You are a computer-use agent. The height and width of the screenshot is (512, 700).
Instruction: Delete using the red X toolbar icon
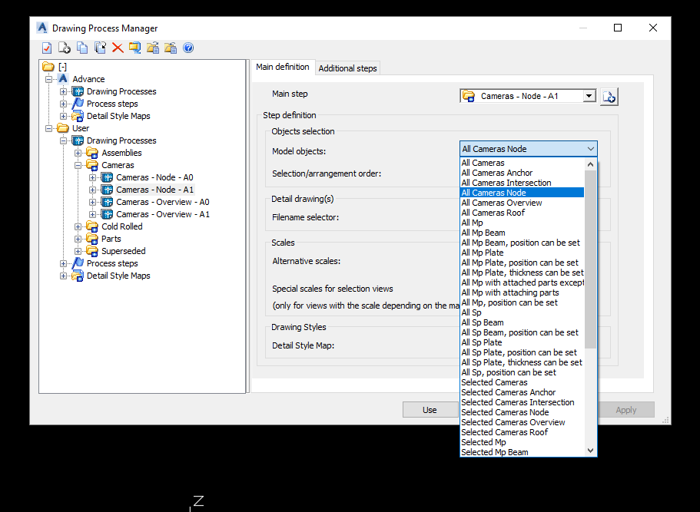pos(118,48)
